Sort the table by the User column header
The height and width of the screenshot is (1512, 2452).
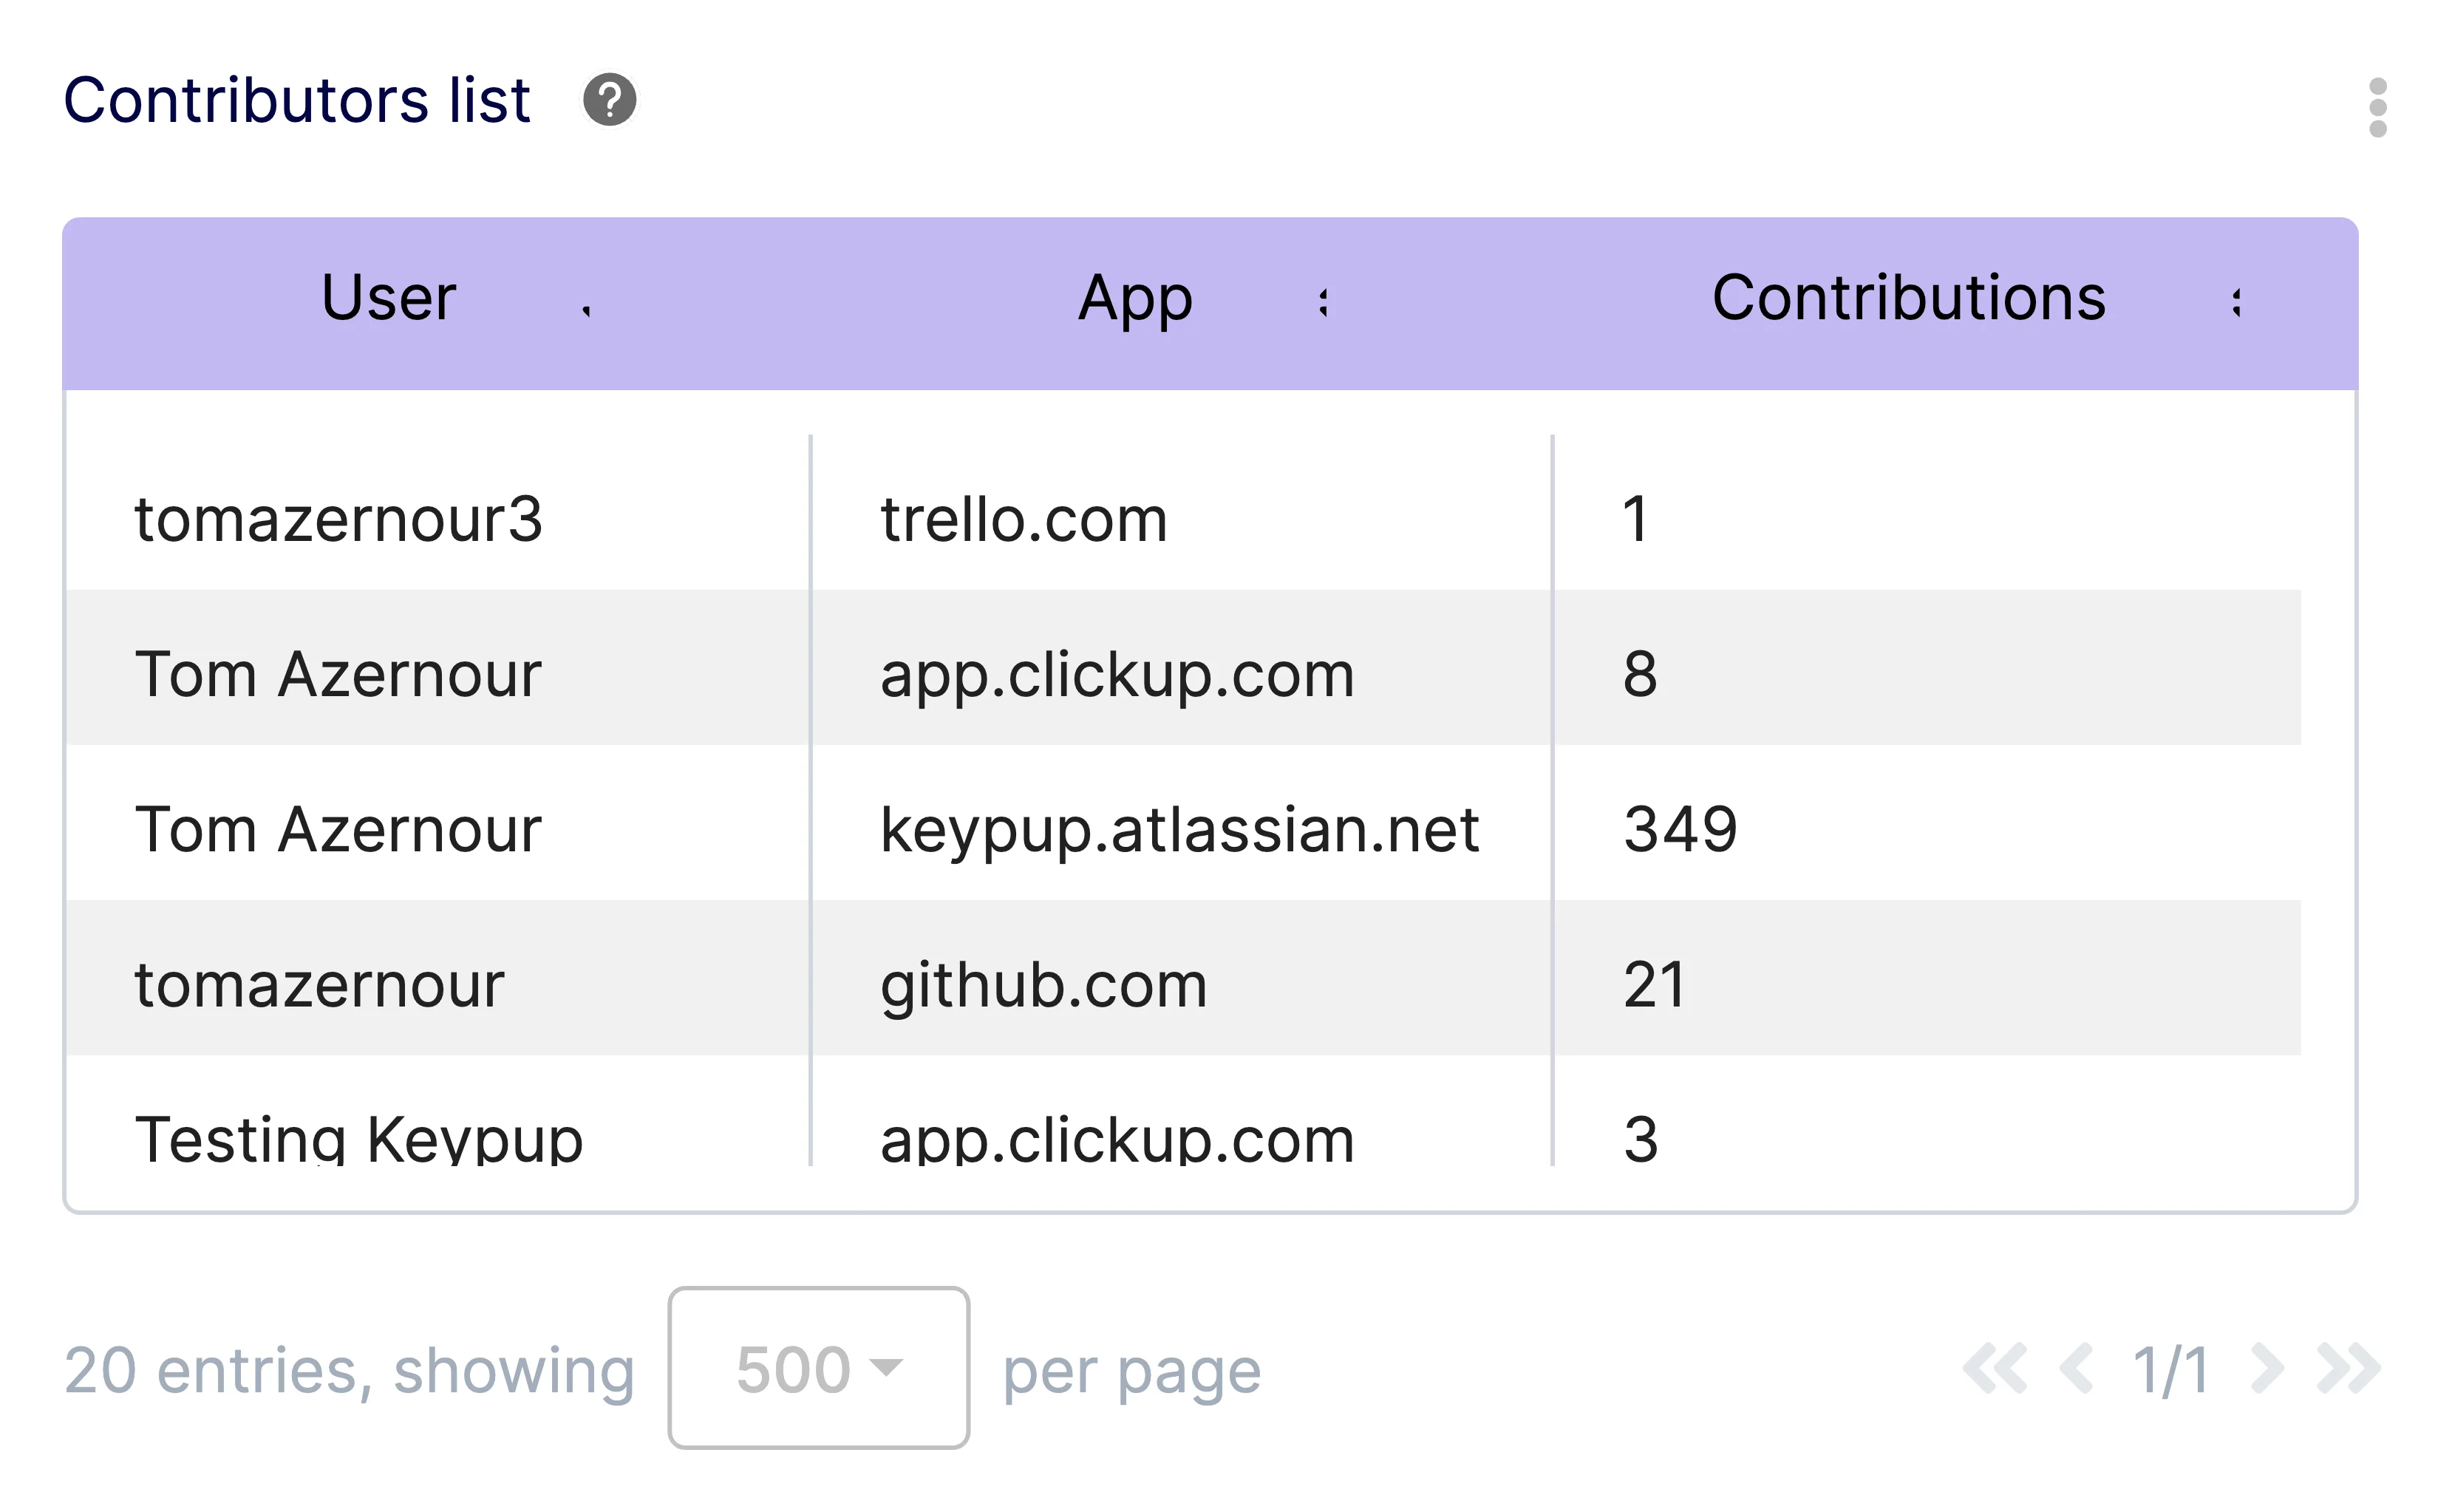click(x=387, y=297)
